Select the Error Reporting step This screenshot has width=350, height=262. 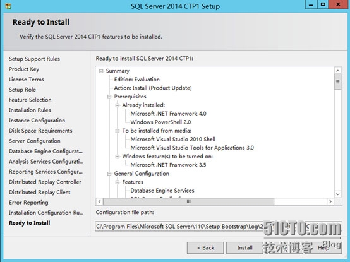pyautogui.click(x=28, y=203)
